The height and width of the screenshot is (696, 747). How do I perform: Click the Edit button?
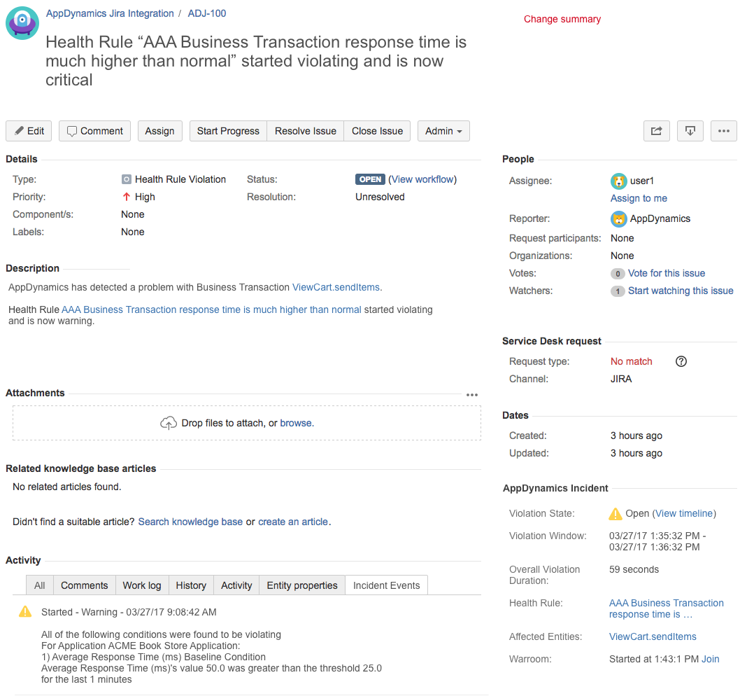[29, 131]
